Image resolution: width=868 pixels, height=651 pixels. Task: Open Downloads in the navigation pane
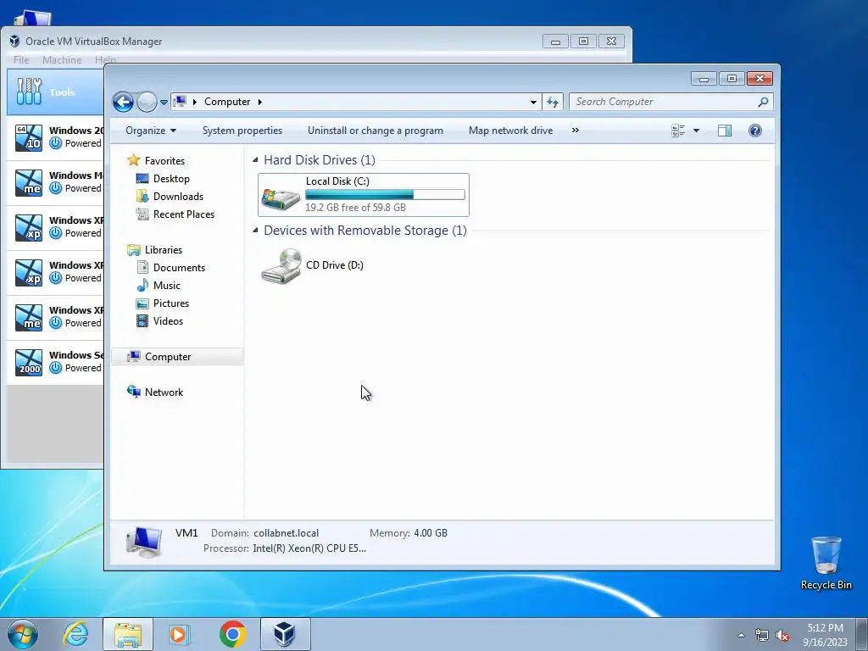point(178,197)
